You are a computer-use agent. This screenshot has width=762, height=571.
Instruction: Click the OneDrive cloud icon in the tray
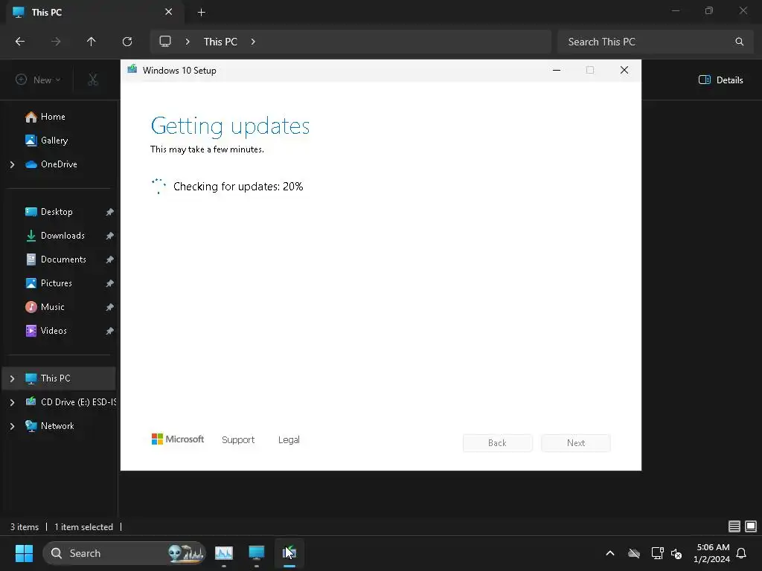point(634,553)
